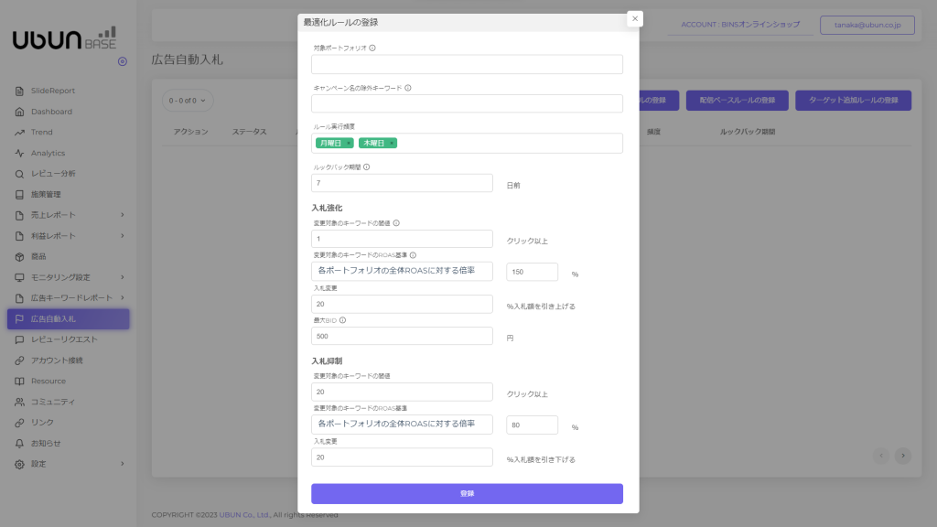Click the ルックバック期間 field showing 7
The image size is (937, 527).
tap(402, 183)
